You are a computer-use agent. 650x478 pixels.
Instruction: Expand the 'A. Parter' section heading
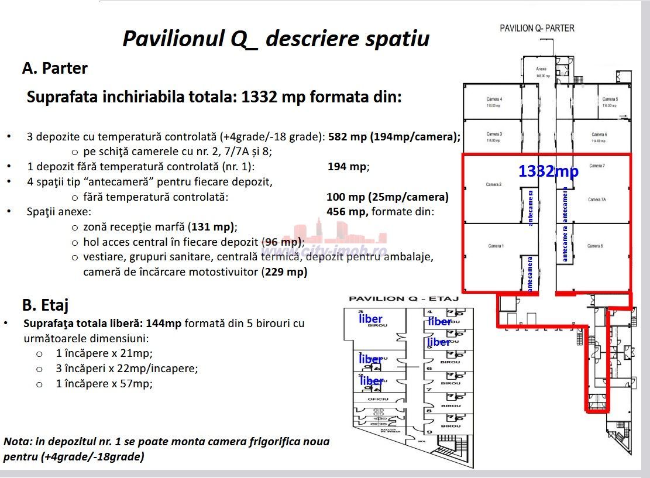point(54,68)
